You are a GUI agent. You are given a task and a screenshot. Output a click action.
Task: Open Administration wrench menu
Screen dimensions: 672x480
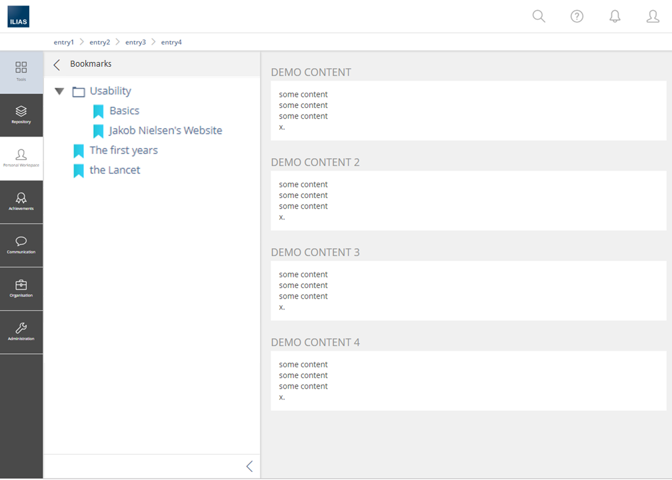click(x=21, y=331)
